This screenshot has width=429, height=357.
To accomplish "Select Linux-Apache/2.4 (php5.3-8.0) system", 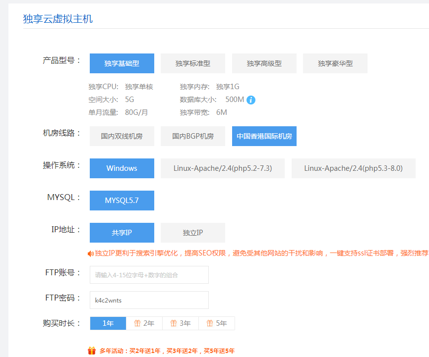I will pos(353,168).
